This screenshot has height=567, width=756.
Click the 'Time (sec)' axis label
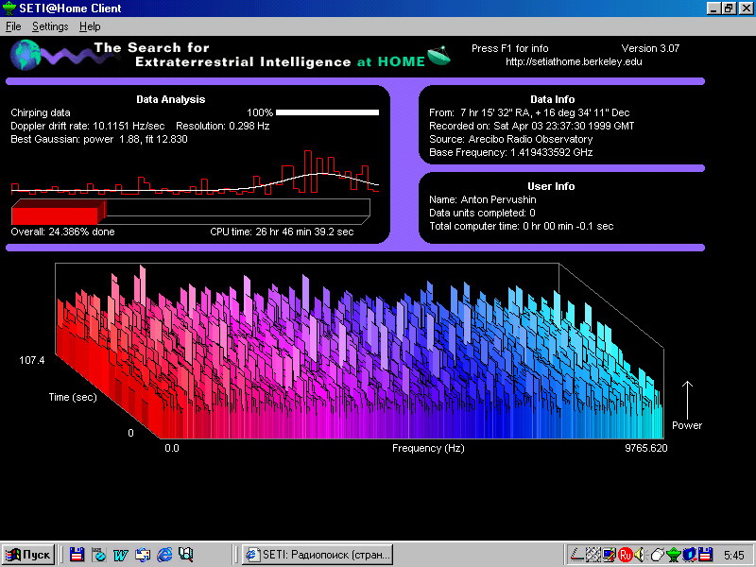coord(73,397)
